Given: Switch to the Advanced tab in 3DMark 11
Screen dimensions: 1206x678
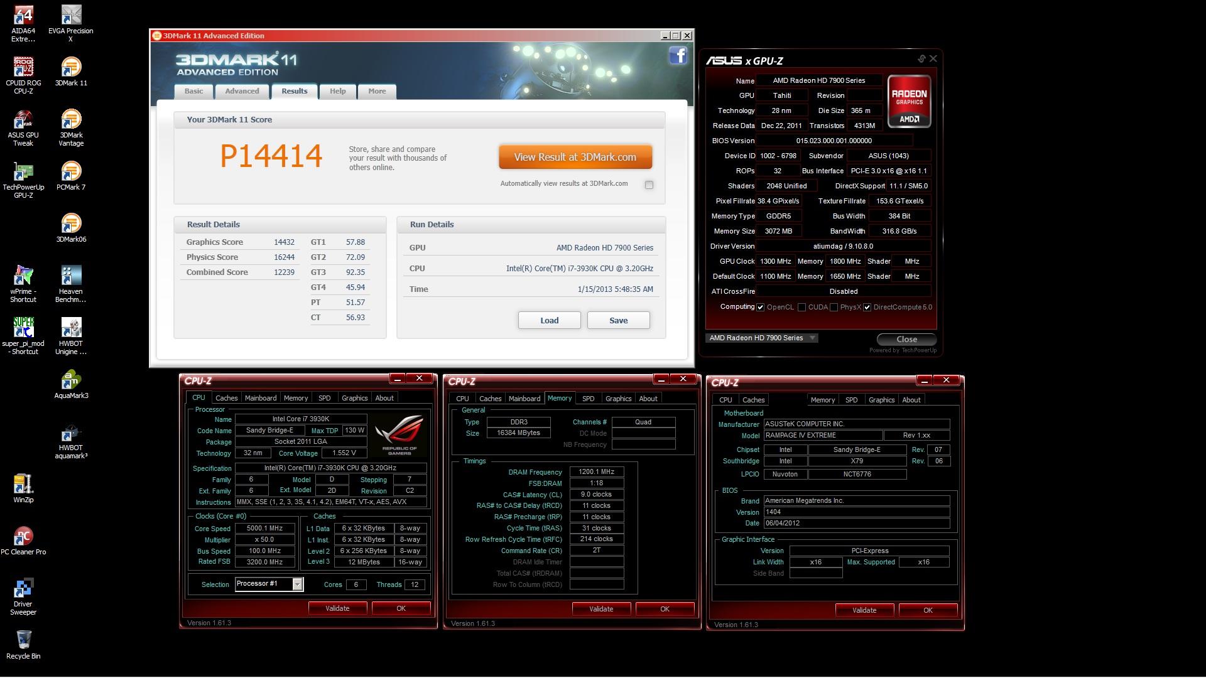Looking at the screenshot, I should click(242, 91).
